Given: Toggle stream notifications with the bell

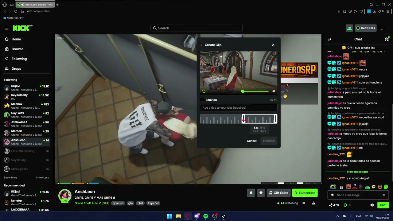Looking at the screenshot, I should (x=251, y=193).
